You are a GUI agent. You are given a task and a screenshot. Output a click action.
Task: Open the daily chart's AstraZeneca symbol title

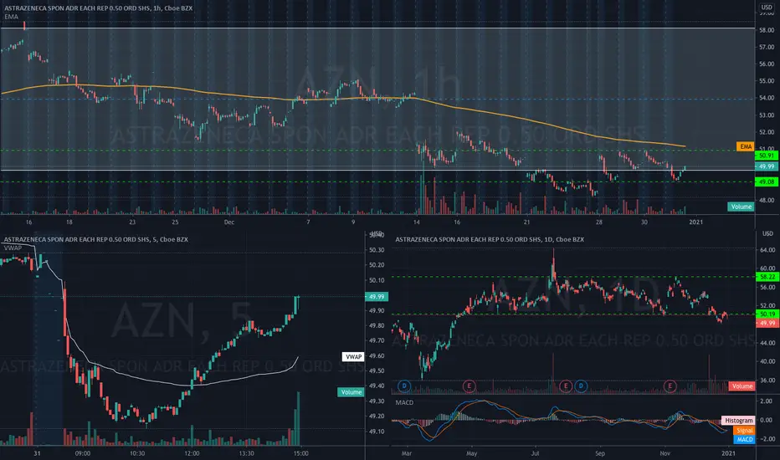(490, 239)
